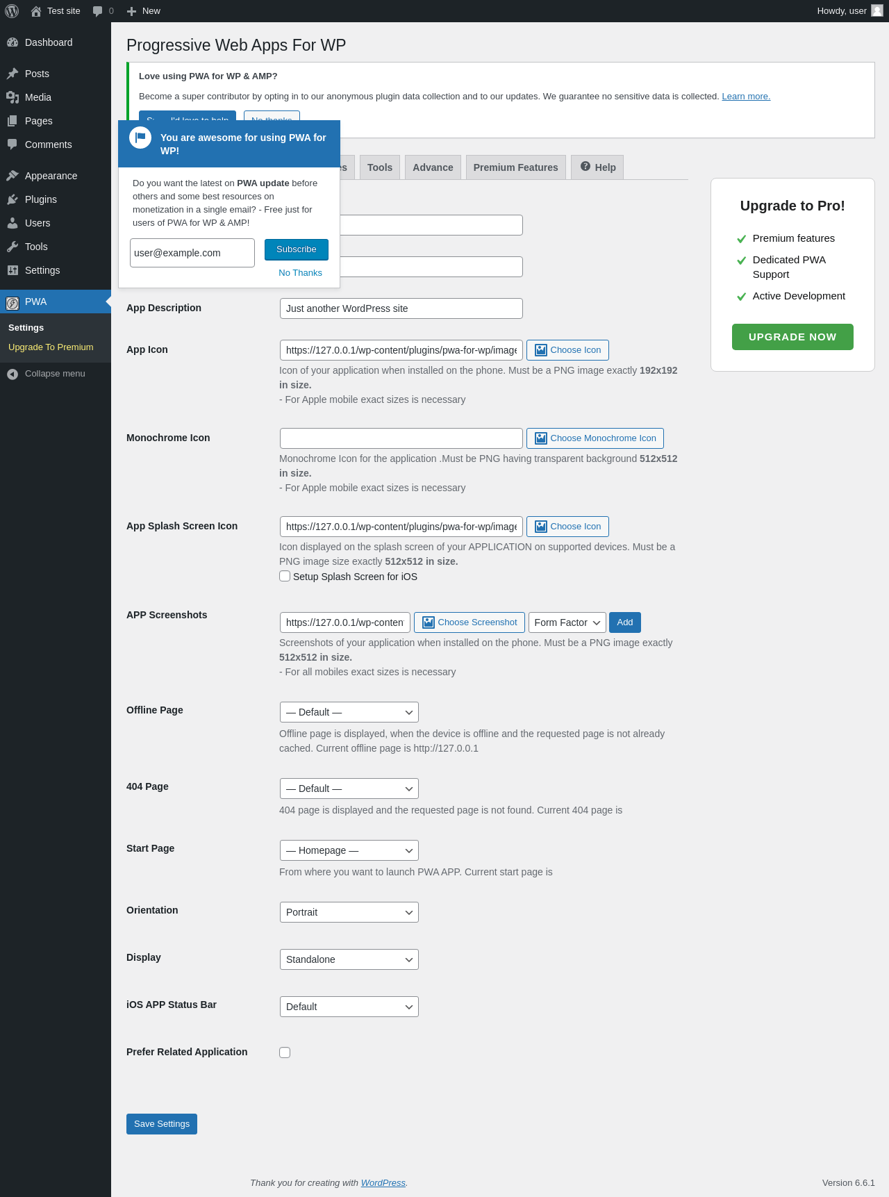The height and width of the screenshot is (1197, 889).
Task: Open the Media library sidebar icon
Action: [x=13, y=97]
